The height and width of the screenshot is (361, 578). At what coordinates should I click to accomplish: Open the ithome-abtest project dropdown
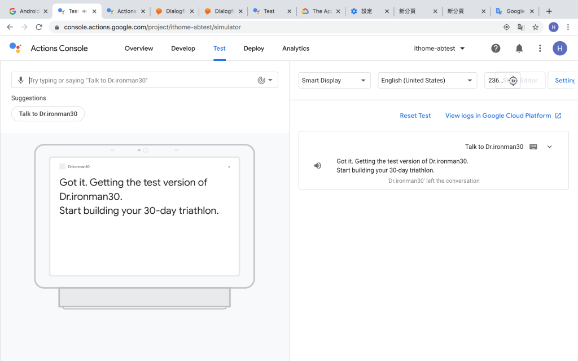coord(439,49)
